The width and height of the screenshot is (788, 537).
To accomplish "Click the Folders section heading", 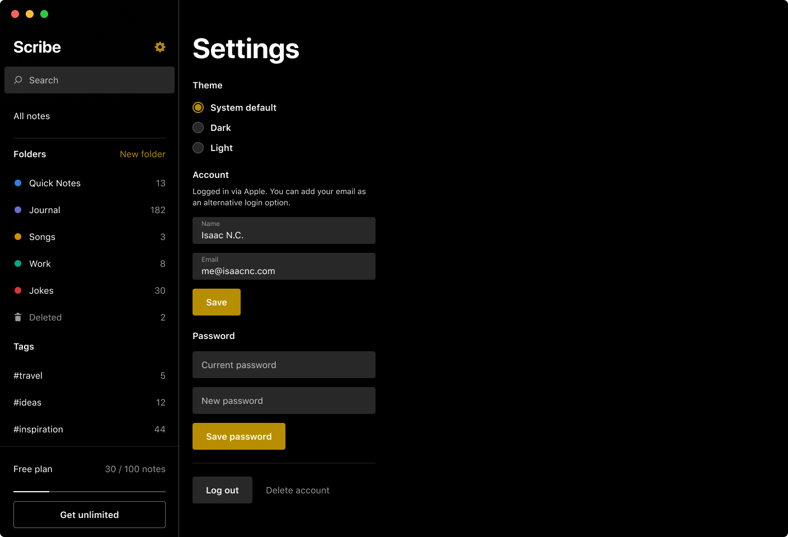I will (x=30, y=154).
